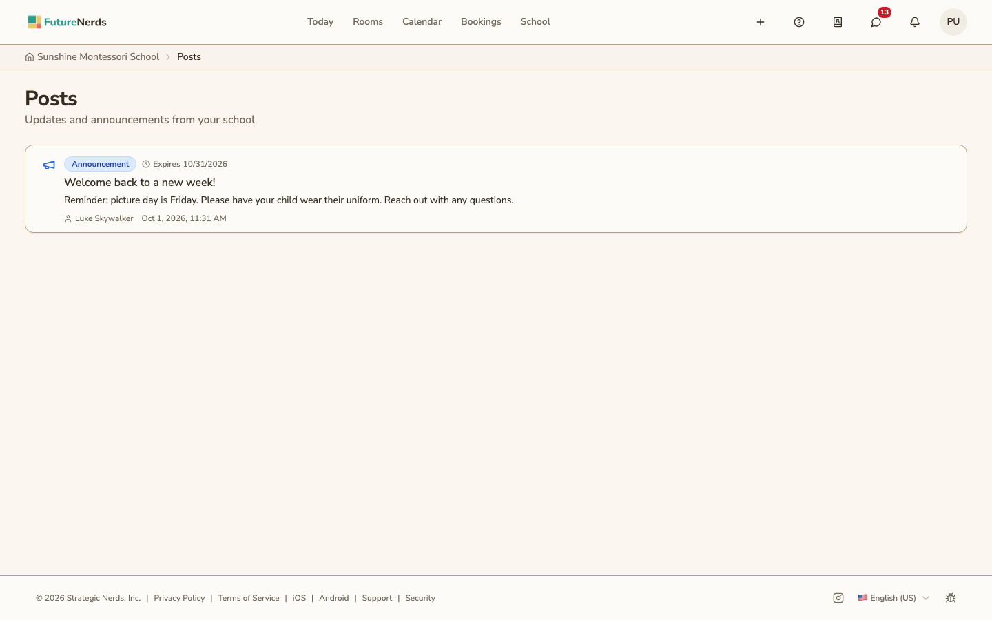
Task: Open the 'Welcome back to a new week!' post
Action: tap(140, 183)
